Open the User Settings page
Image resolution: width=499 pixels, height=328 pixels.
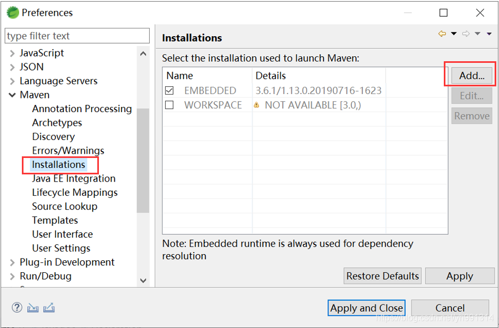[x=61, y=248]
